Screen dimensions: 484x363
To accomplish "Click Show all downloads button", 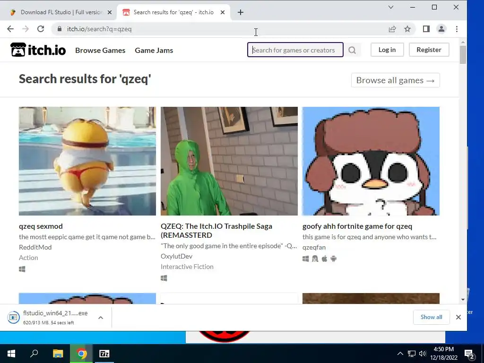I will (x=431, y=317).
